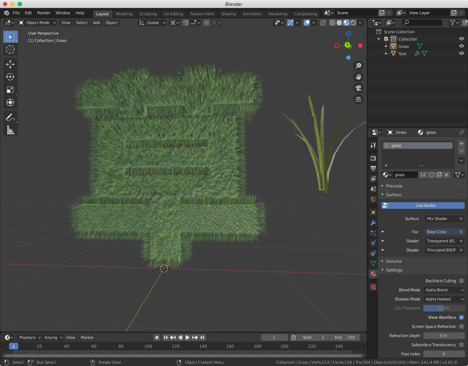
Task: Unlink grass material with X button
Action: point(446,175)
